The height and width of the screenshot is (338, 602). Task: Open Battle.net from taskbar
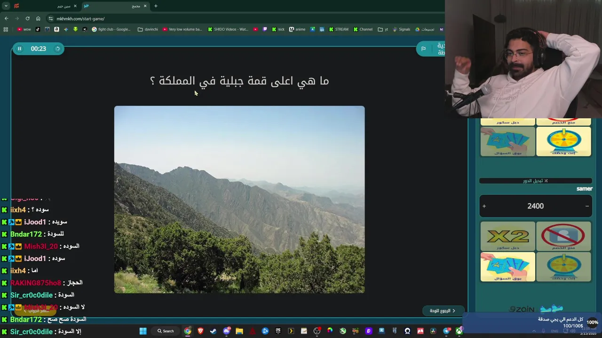[265, 331]
